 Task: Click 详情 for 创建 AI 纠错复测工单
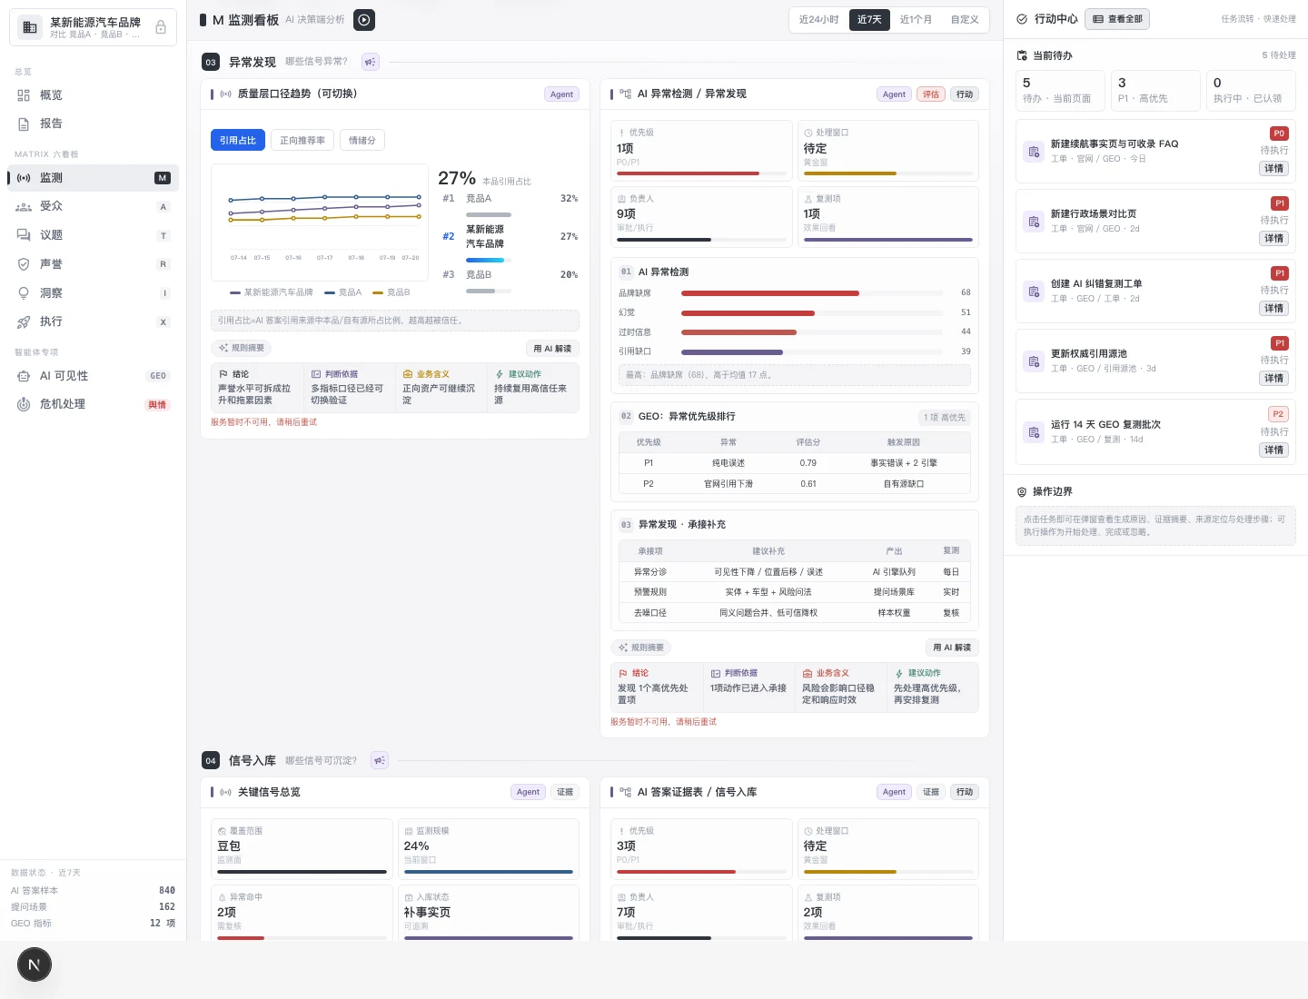coord(1274,309)
